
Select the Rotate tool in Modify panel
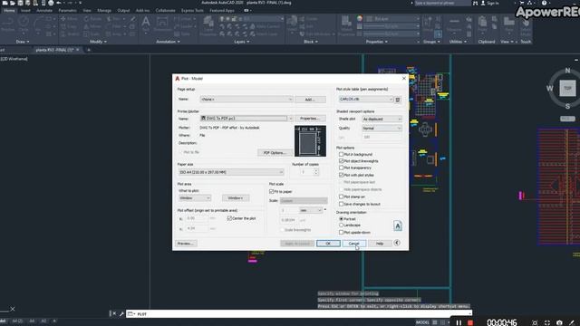click(x=92, y=18)
